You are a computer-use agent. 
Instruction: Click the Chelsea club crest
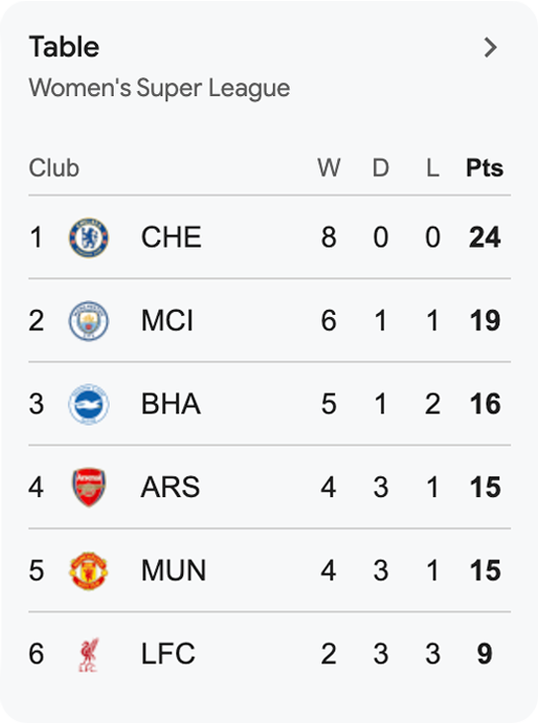[89, 238]
